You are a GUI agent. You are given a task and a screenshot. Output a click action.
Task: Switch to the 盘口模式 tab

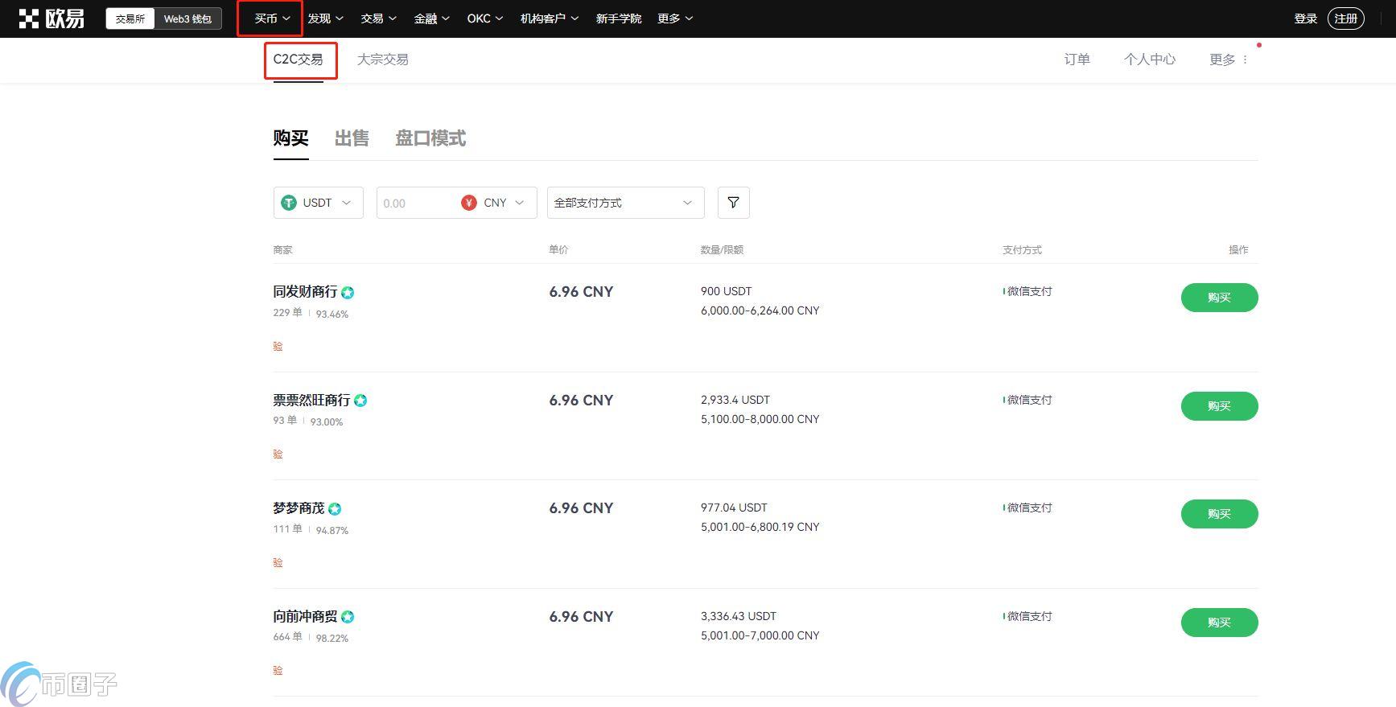coord(430,138)
